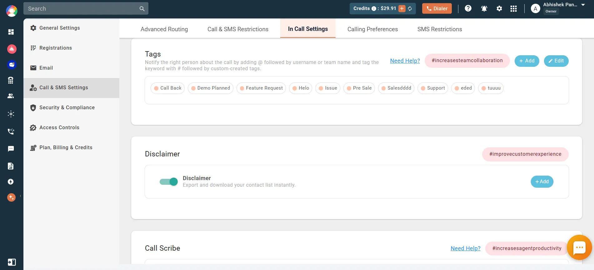This screenshot has width=594, height=270.
Task: Click the #increasesteamcollaboration hashtag pill
Action: coord(467,61)
